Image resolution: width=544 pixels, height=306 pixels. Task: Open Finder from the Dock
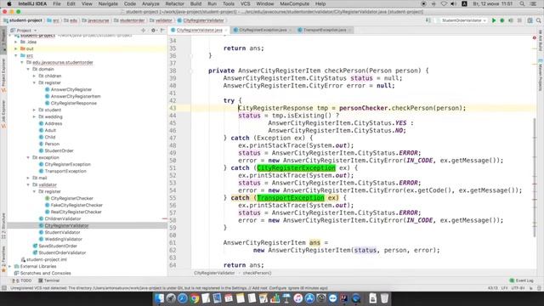[159, 298]
